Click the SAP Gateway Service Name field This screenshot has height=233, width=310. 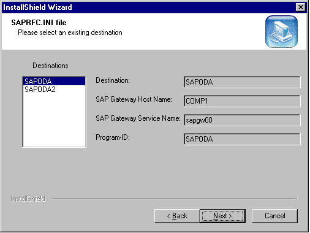click(x=242, y=120)
